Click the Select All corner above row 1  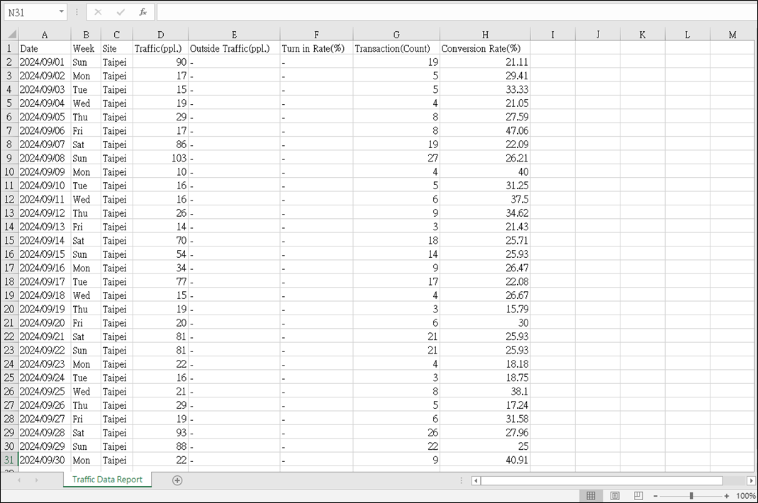(11, 34)
